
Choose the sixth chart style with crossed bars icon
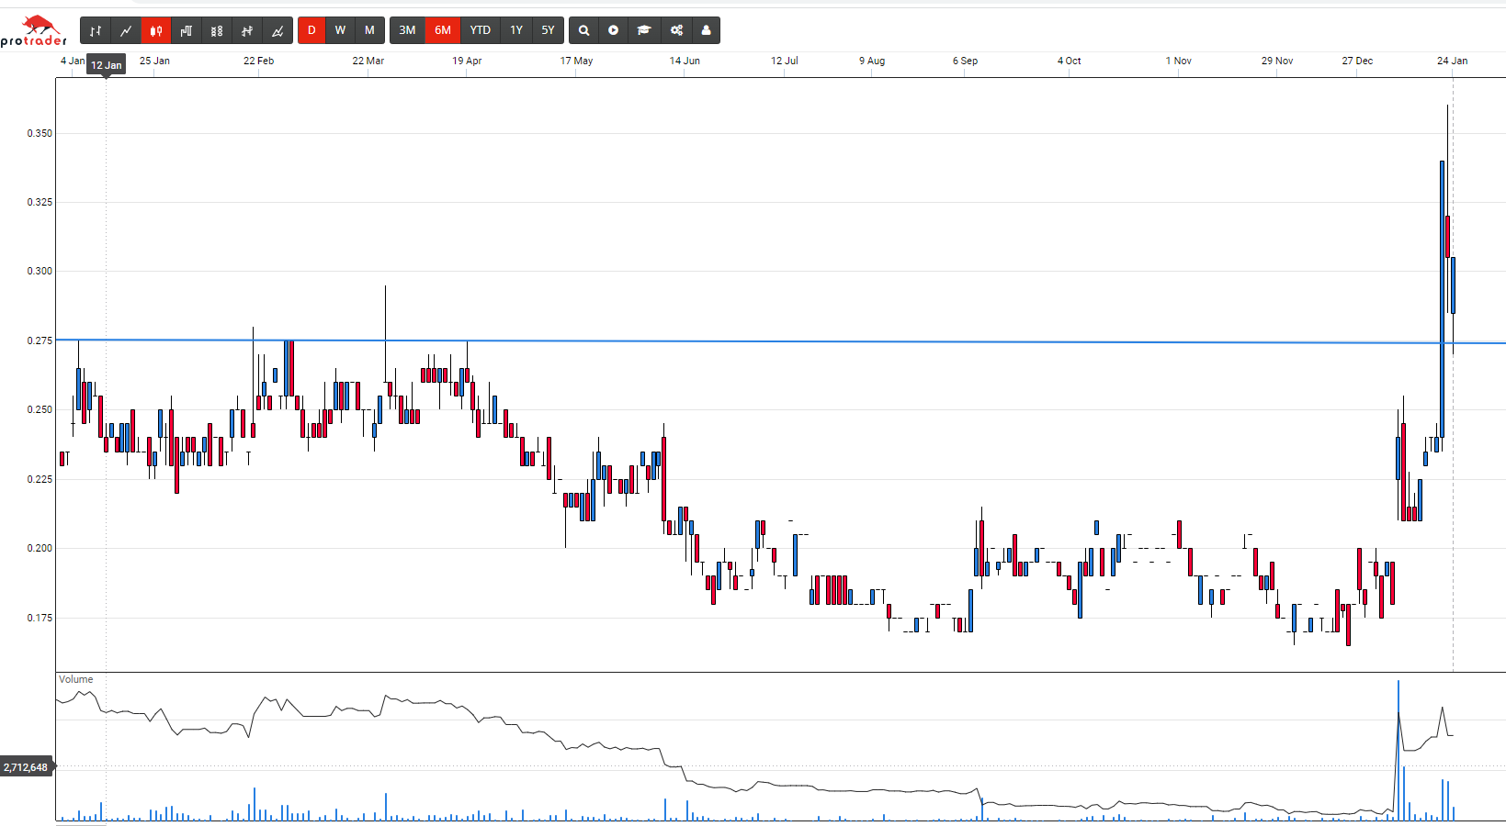coord(247,30)
